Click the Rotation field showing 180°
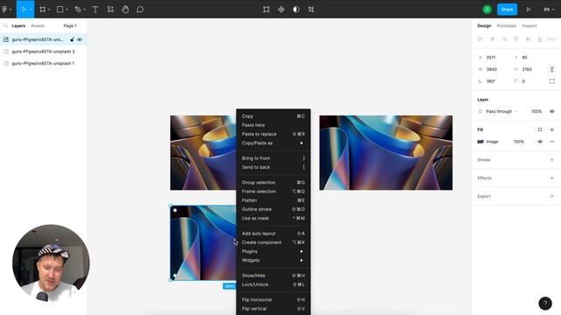 (x=494, y=81)
